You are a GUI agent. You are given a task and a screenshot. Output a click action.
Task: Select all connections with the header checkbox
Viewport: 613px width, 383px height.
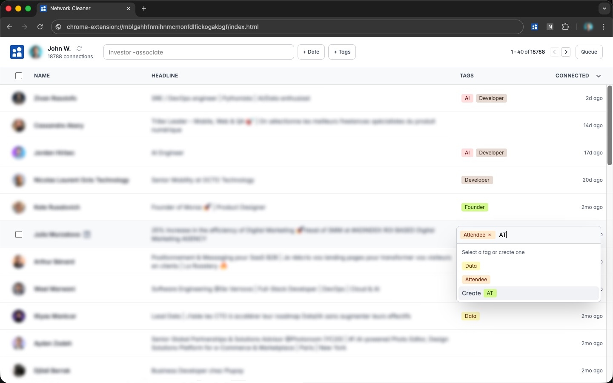19,76
